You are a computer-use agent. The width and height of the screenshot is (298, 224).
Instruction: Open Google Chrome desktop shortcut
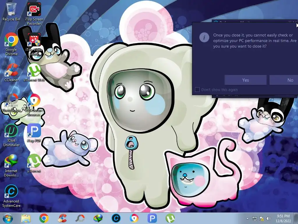[11, 44]
